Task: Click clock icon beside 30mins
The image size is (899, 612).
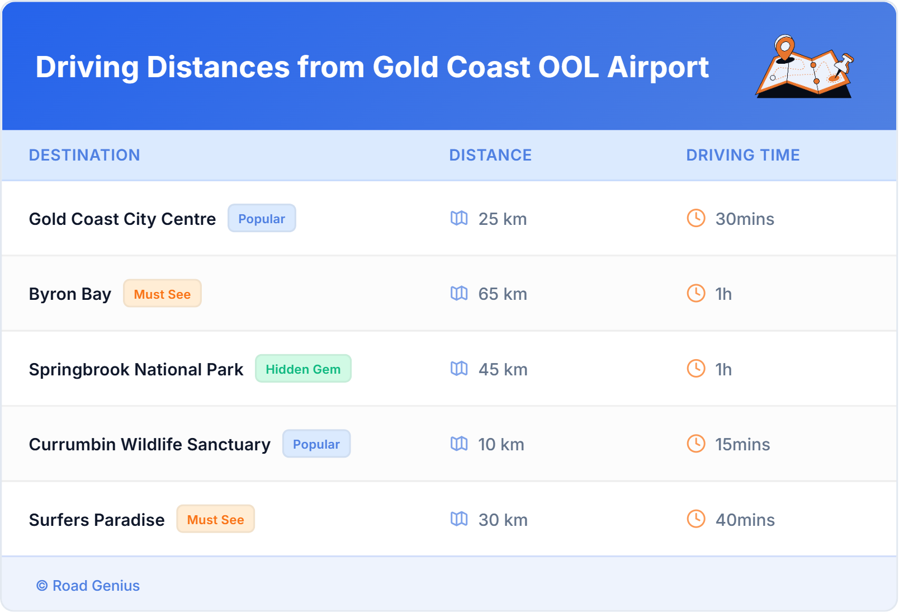Action: (x=695, y=218)
